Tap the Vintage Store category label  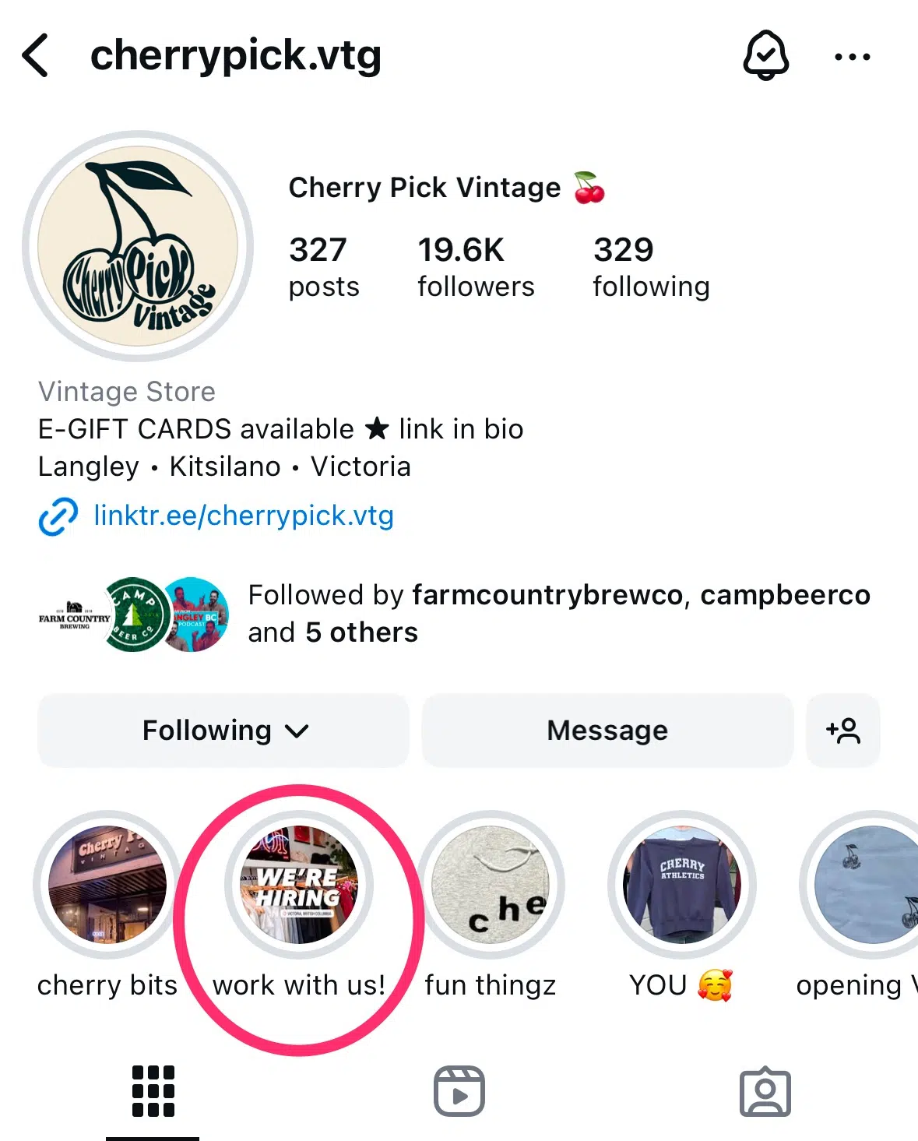(126, 391)
